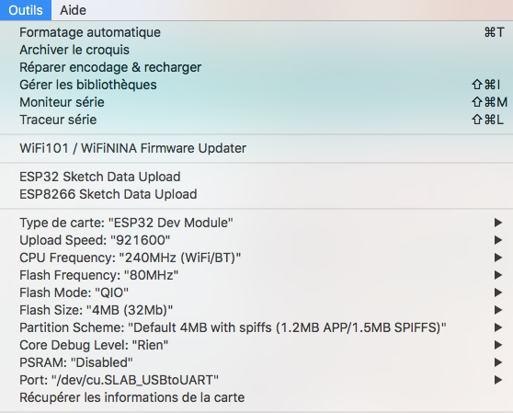Open Gérer les bibliothèques
The height and width of the screenshot is (413, 513).
256,85
